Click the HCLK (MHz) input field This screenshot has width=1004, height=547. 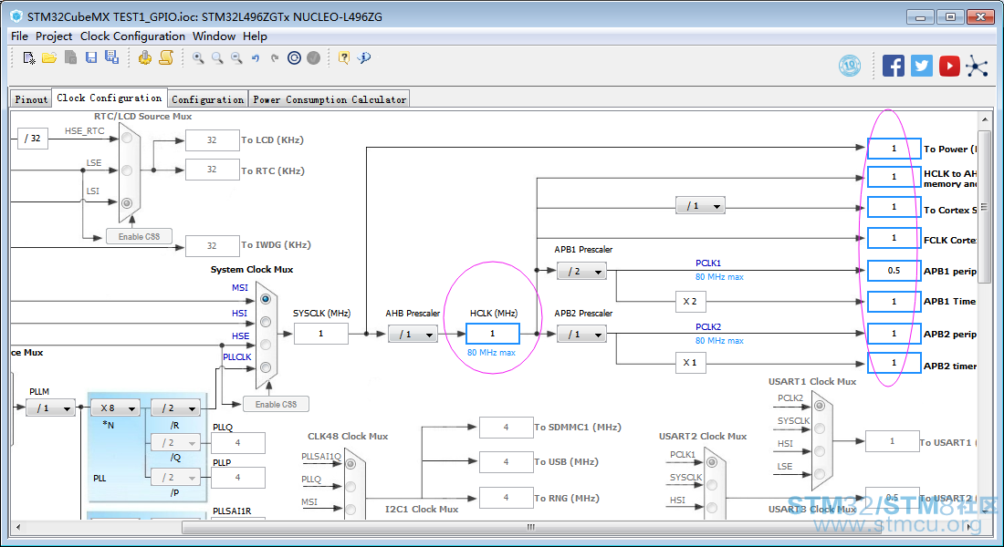click(492, 334)
